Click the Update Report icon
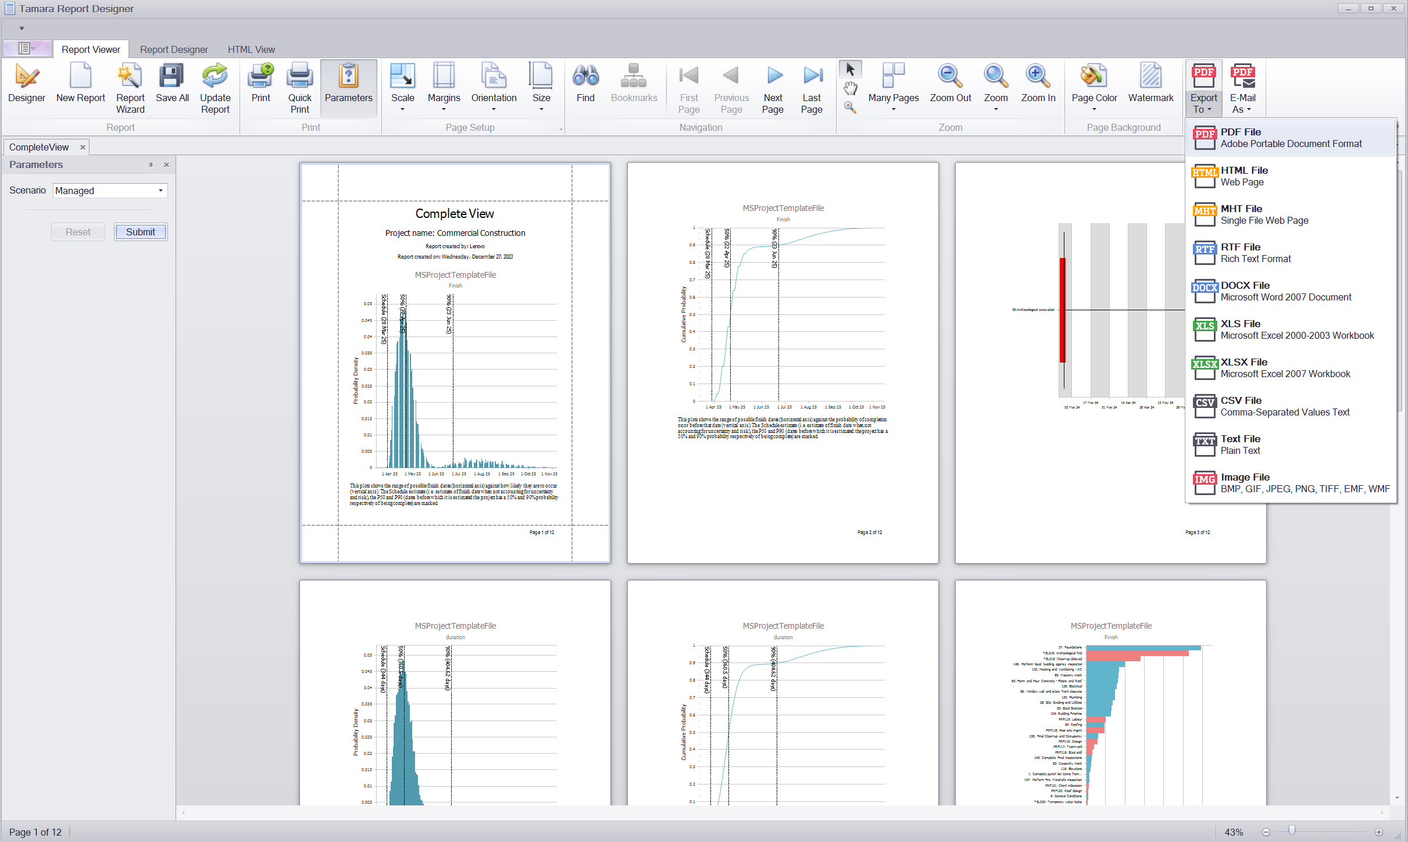The width and height of the screenshot is (1408, 842). 215,87
